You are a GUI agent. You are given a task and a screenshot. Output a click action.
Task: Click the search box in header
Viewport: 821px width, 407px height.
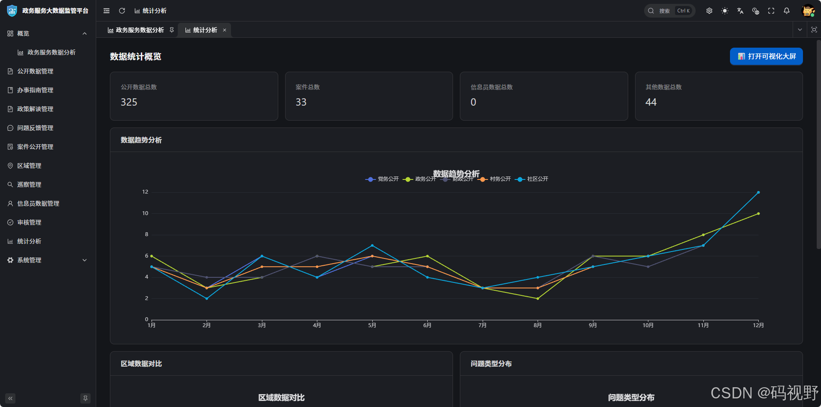[669, 11]
